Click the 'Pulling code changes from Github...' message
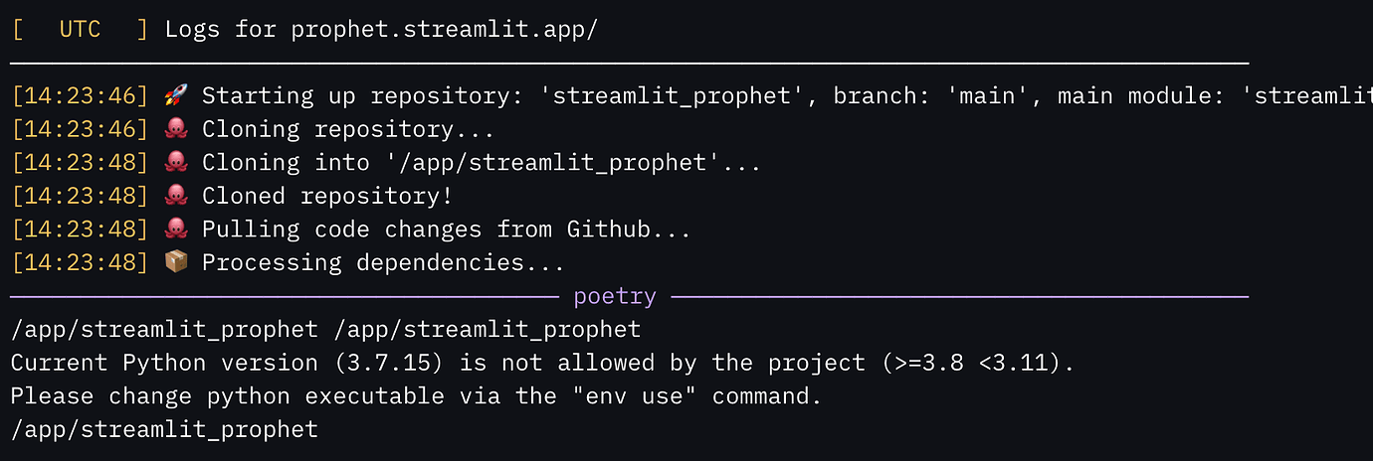Image resolution: width=1373 pixels, height=461 pixels. pos(446,230)
